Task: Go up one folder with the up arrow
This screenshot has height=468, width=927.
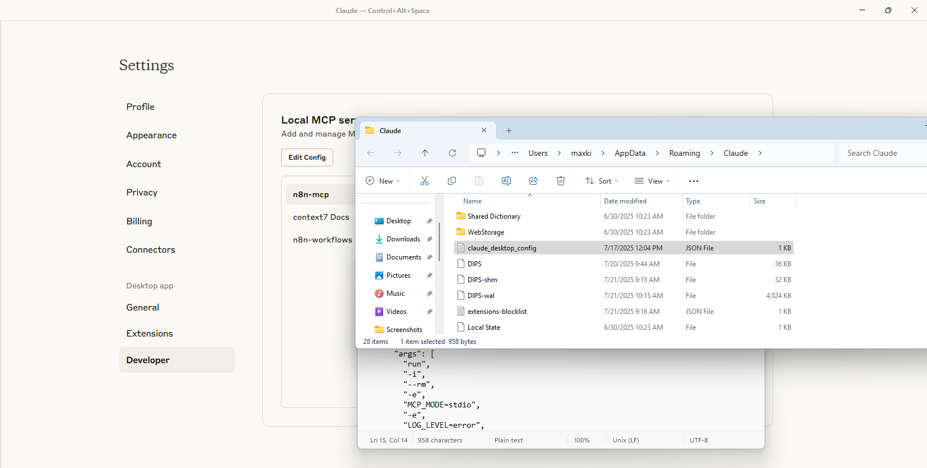Action: click(x=425, y=153)
